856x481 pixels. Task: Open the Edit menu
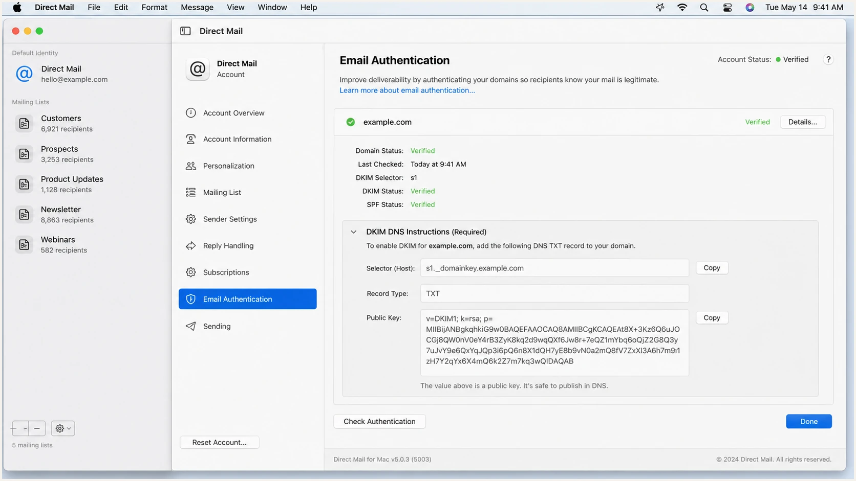point(121,7)
